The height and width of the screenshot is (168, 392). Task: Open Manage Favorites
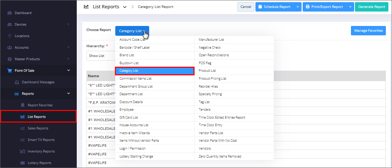point(368,31)
